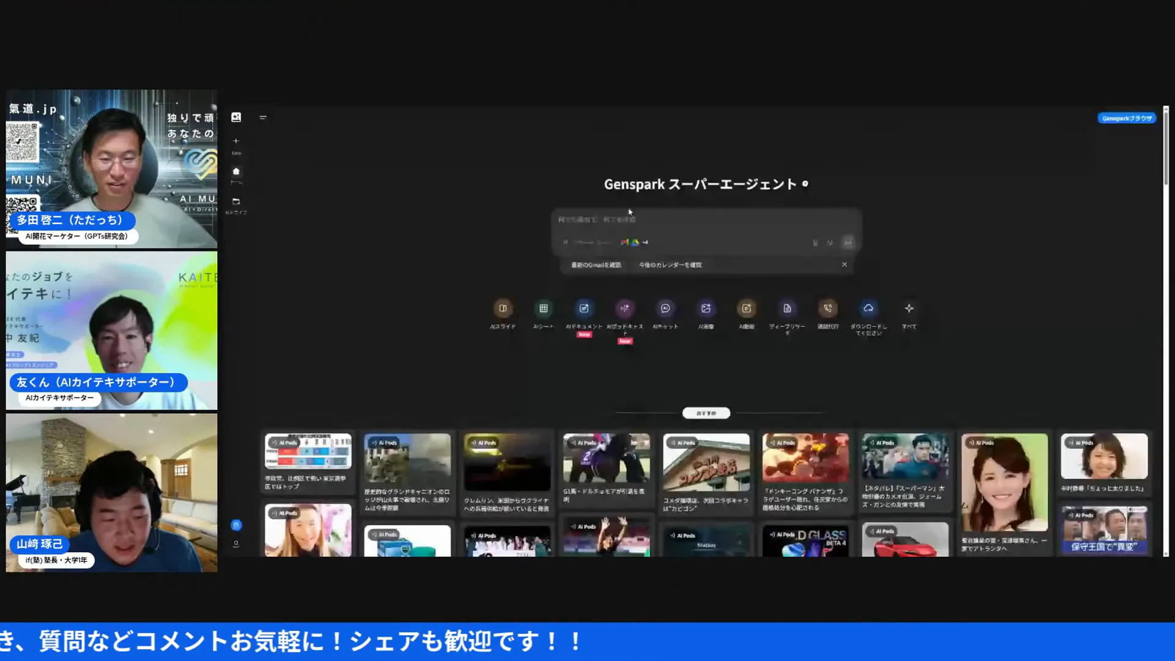Open the smiling woman on green background card
The image size is (1175, 661).
coord(1004,493)
